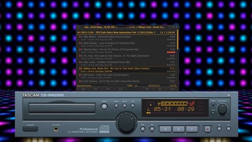
Task: Toggle the PL playlist button
Action: click(x=228, y=129)
